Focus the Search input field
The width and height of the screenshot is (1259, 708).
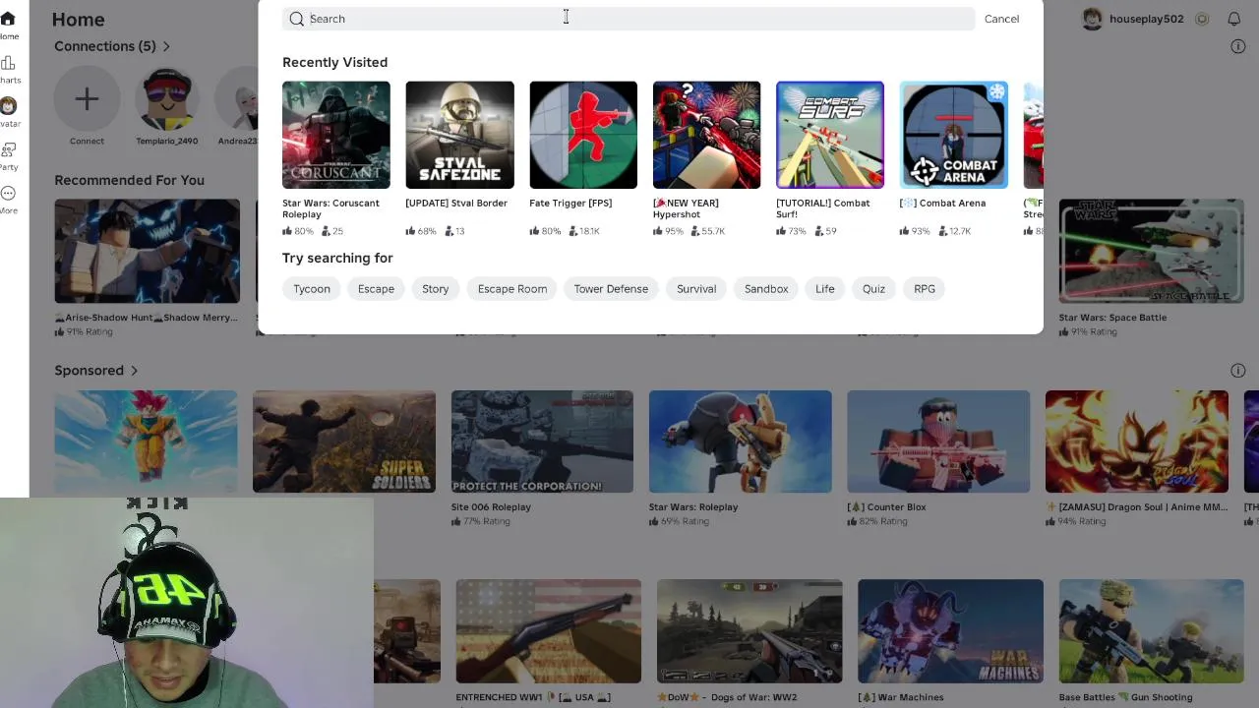629,19
